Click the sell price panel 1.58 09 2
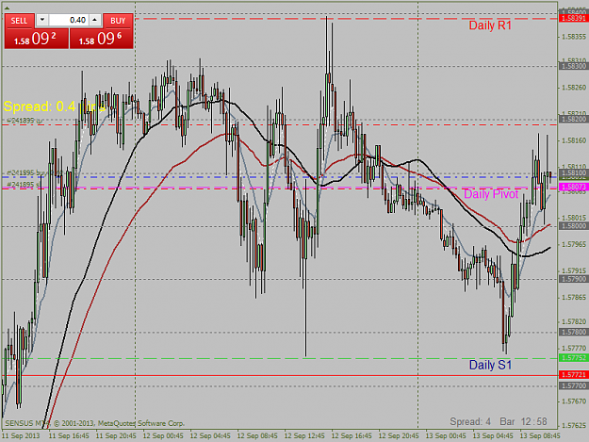The width and height of the screenshot is (589, 442). pos(37,39)
